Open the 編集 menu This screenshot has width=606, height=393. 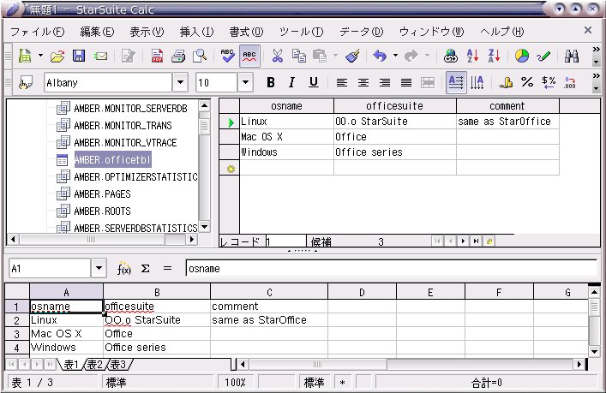click(x=97, y=32)
